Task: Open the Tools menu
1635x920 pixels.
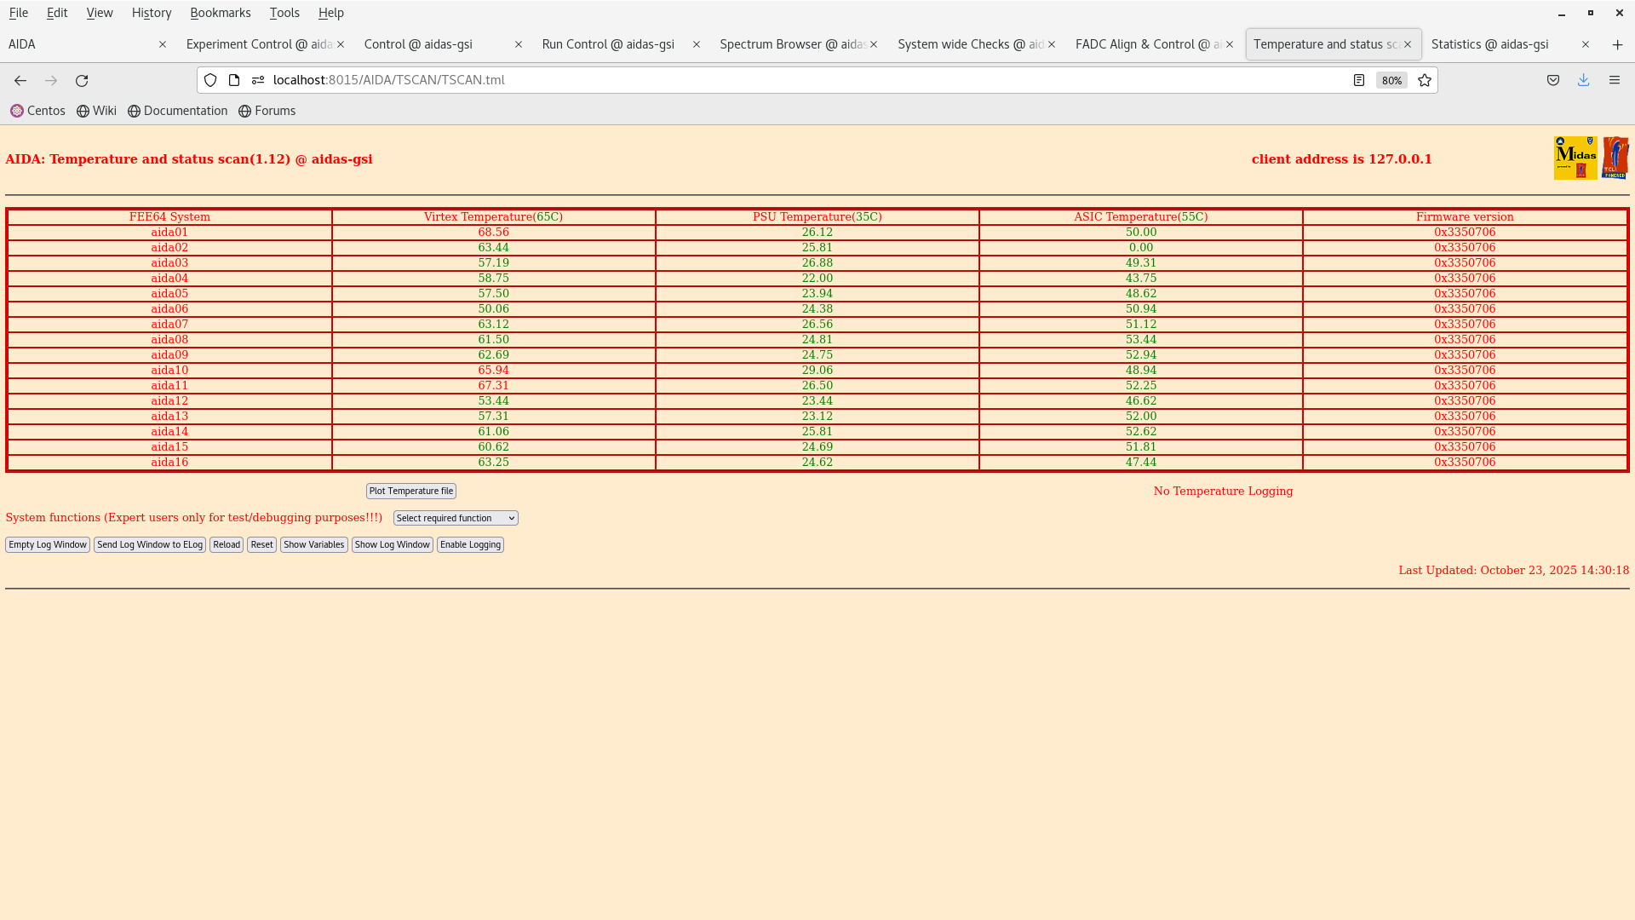Action: (284, 13)
